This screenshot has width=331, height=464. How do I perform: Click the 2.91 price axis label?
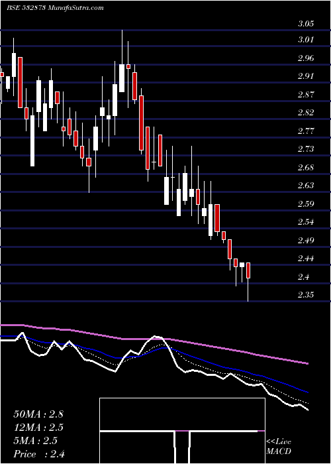306,76
